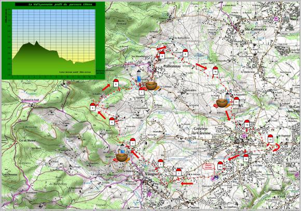Click kilometer marker 15 near Départ Arrivée
Image resolution: width=301 pixels, height=211 pixels.
point(221,165)
